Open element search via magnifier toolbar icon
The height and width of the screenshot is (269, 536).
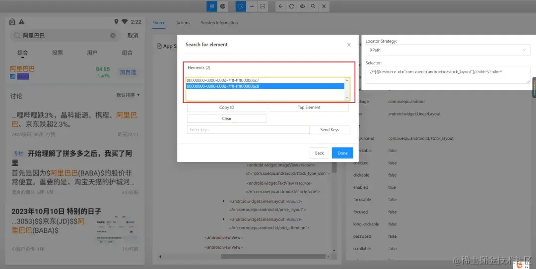click(x=313, y=6)
